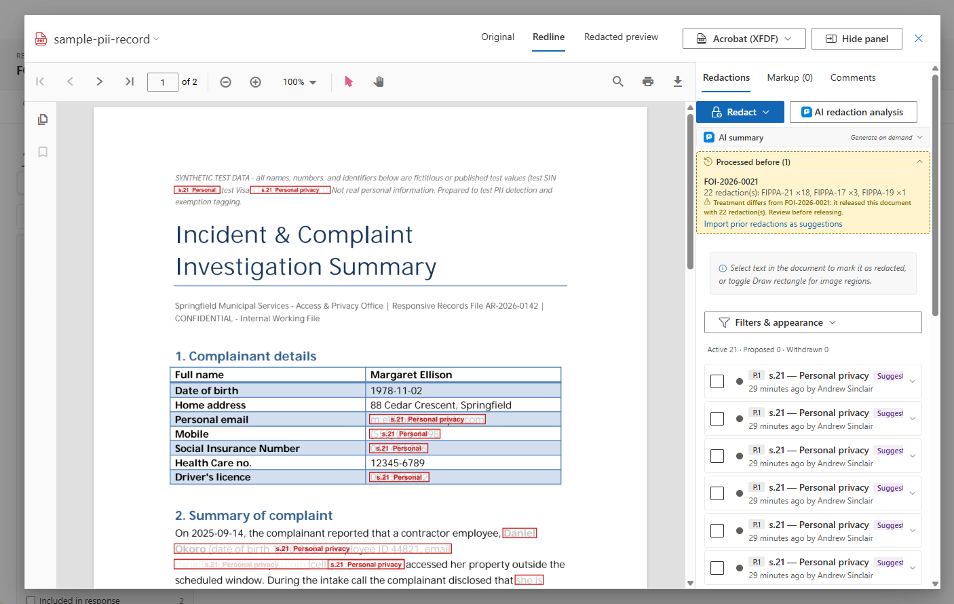Tick the sixth redaction entry checkbox

click(x=717, y=568)
